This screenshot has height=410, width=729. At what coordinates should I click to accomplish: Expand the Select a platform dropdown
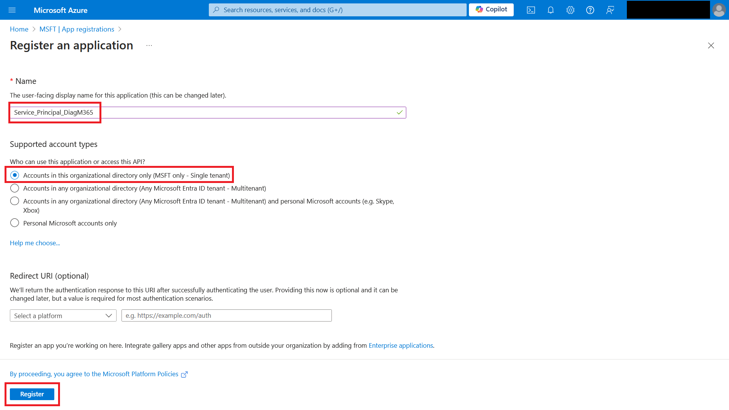[x=63, y=315]
